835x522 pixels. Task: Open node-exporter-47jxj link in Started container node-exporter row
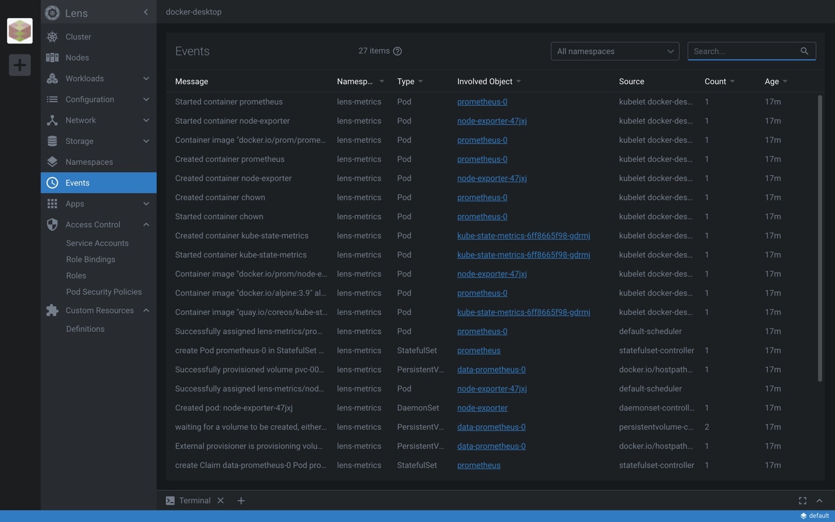click(x=492, y=121)
